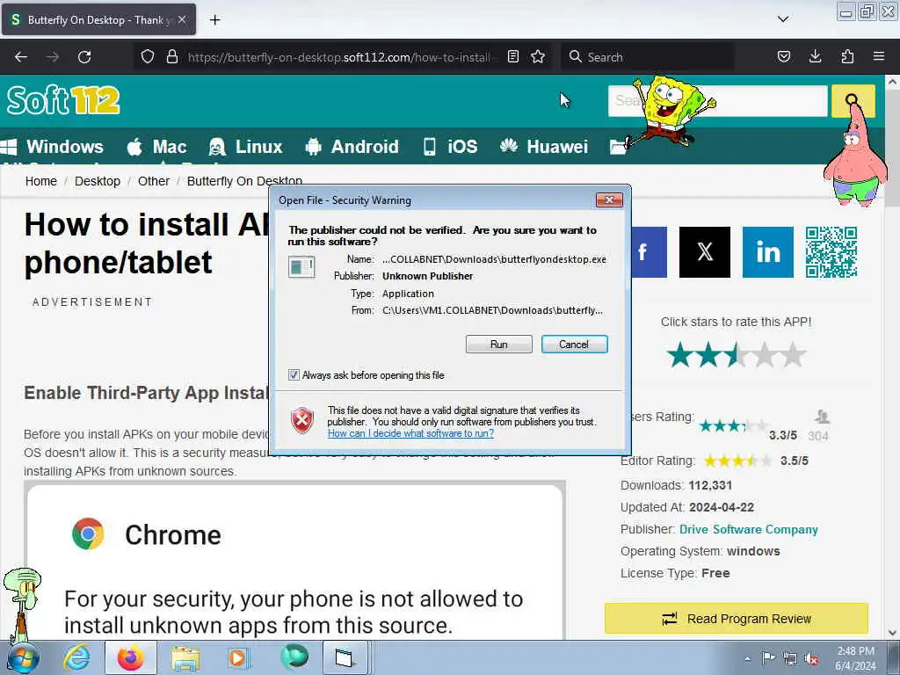Rate the app five stars
900x675 pixels.
click(x=794, y=355)
